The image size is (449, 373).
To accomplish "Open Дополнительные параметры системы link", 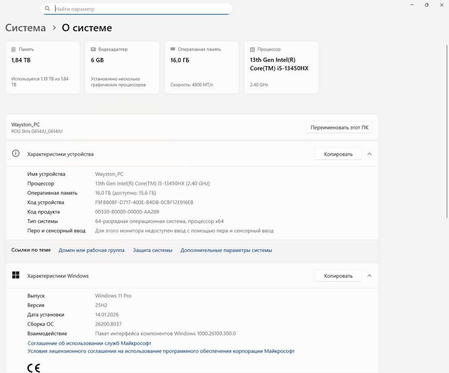I will point(226,250).
